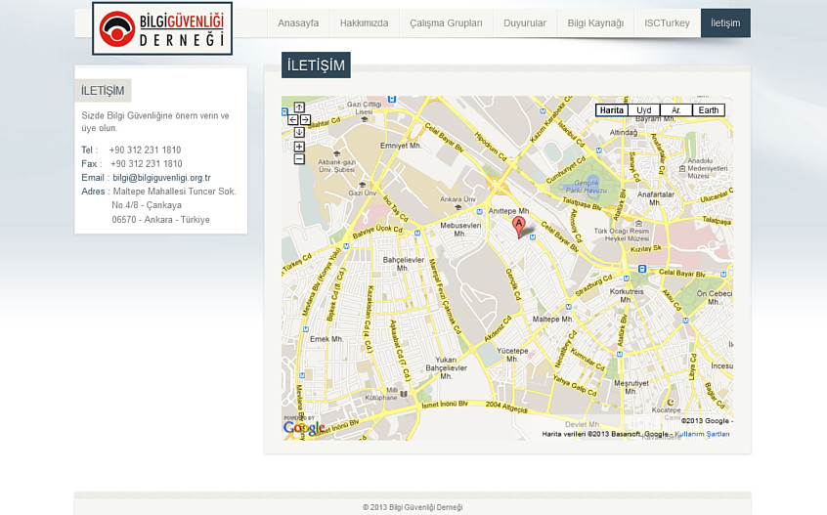Viewport: 827px width, 515px height.
Task: Click the Ankara Ünv university icon
Action: coord(457,207)
